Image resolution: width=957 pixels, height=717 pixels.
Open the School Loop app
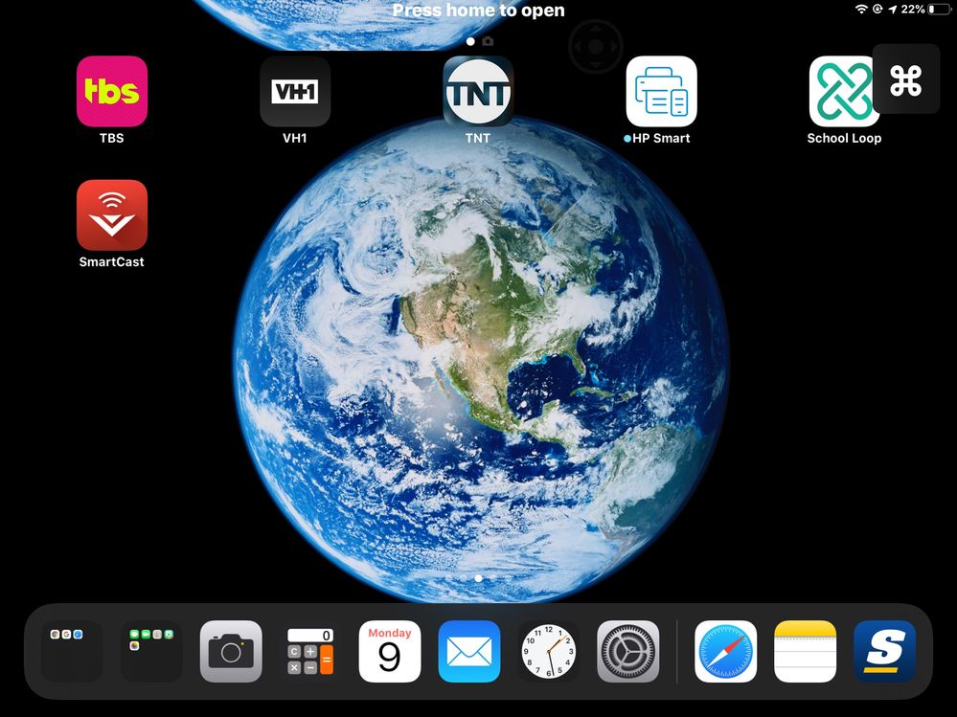[844, 91]
